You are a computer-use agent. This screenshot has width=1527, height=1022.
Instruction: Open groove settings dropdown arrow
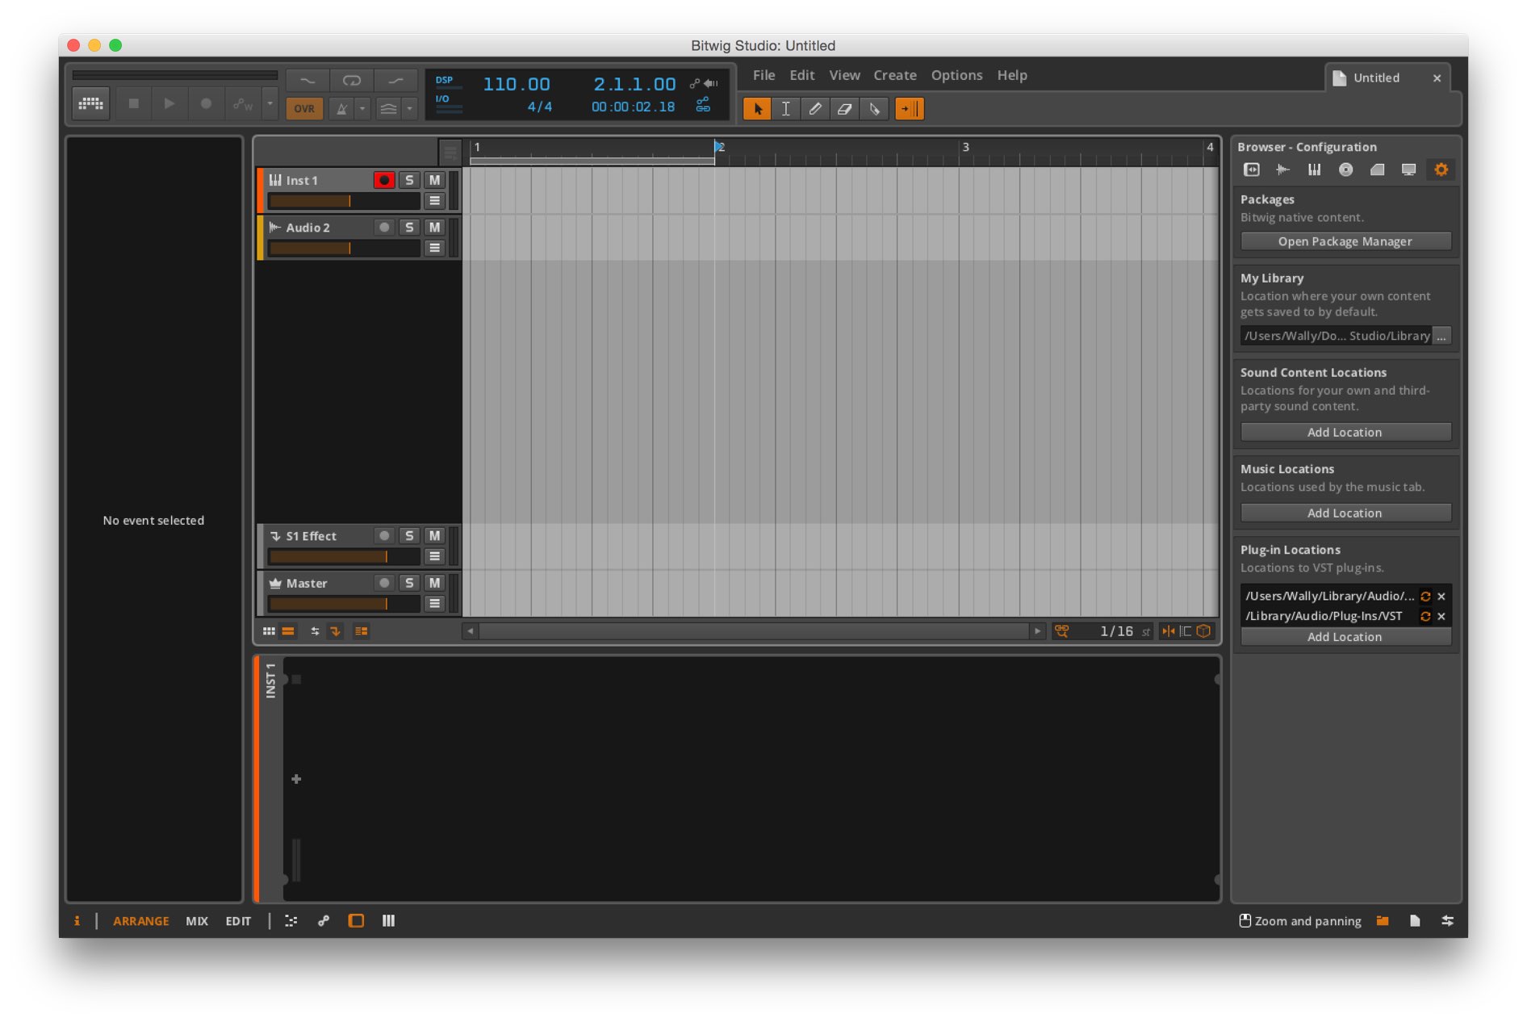[x=409, y=109]
